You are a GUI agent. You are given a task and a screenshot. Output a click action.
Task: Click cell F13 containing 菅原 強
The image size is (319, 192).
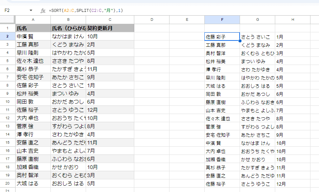[x=222, y=126]
